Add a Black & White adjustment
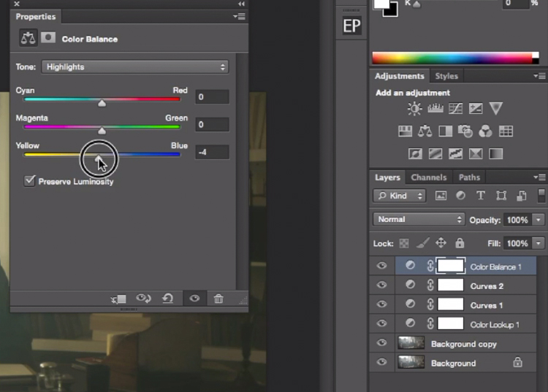This screenshot has height=392, width=548. coord(445,131)
